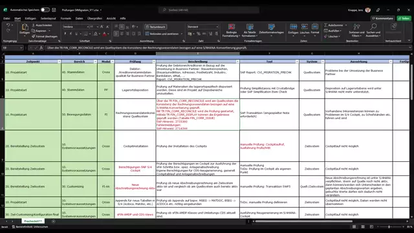This screenshot has width=414, height=233.
Task: Toggle italic formatting (K)
Action: coord(71,34)
